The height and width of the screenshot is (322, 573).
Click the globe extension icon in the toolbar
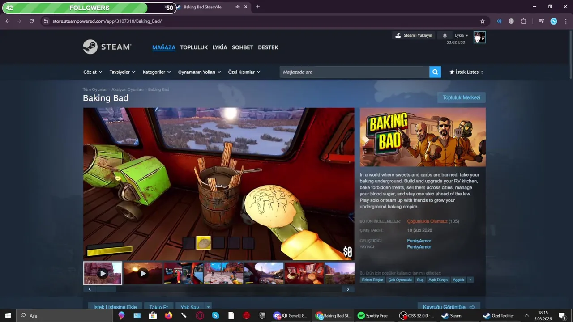tap(511, 21)
